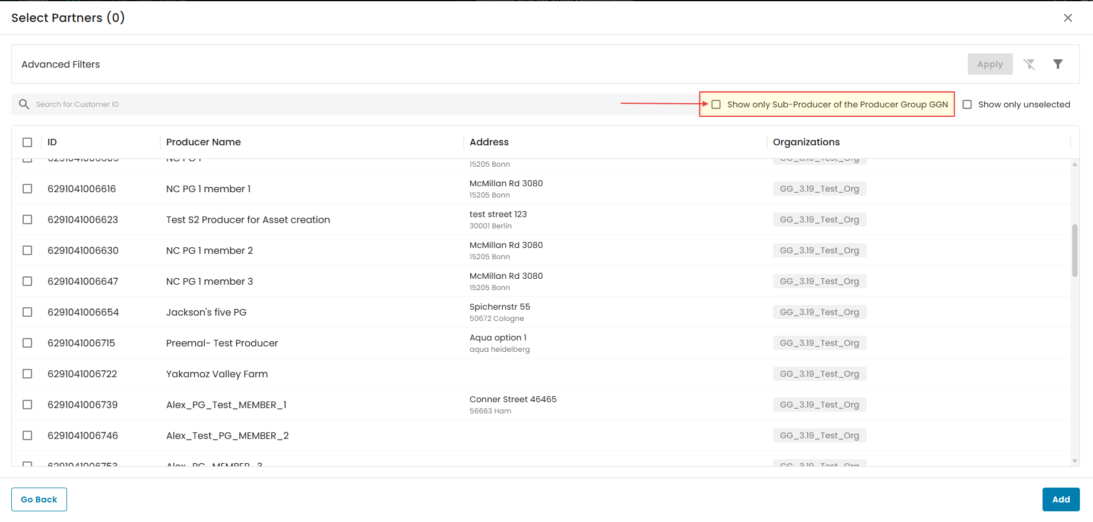Click ID 6291041006616
This screenshot has width=1093, height=522.
(82, 189)
